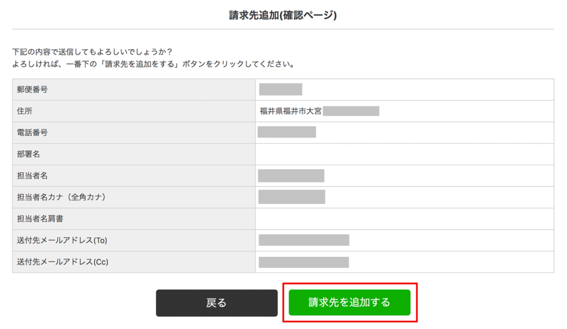This screenshot has width=567, height=329.
Task: Click the redacted 担当者名 value
Action: (291, 176)
